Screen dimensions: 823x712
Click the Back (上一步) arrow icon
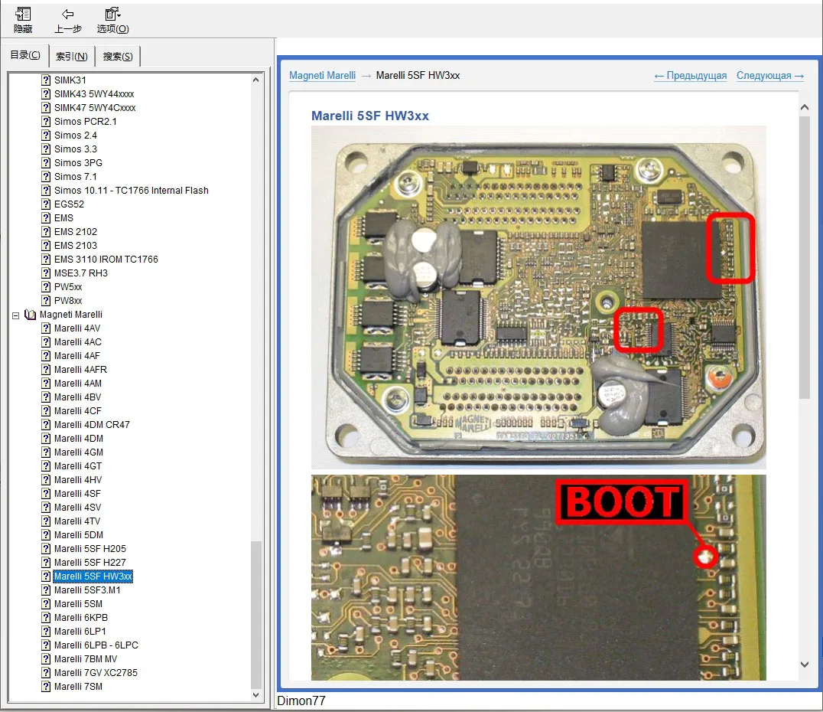coord(67,14)
